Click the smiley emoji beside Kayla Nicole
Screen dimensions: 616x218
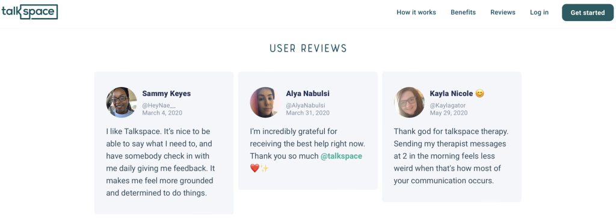click(x=479, y=94)
